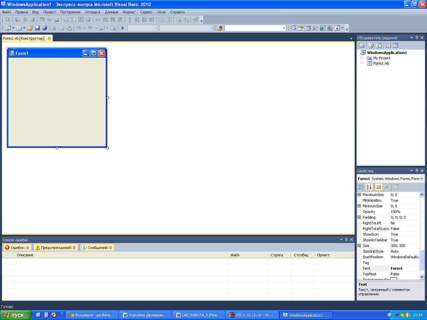427x320 pixels.
Task: Click the Undo arrow icon
Action: point(79,28)
